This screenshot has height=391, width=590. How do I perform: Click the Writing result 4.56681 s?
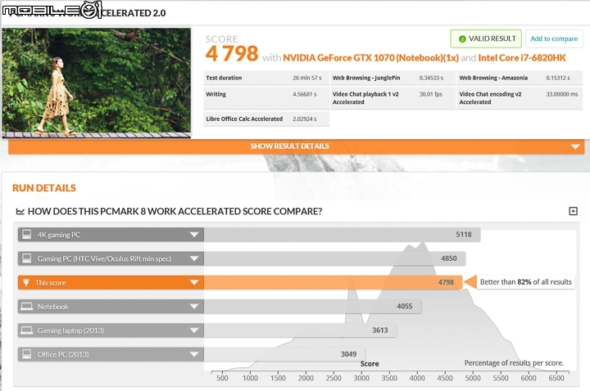point(304,94)
